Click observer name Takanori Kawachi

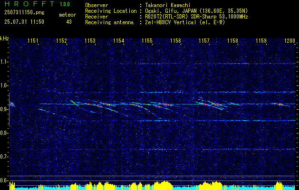pos(168,5)
